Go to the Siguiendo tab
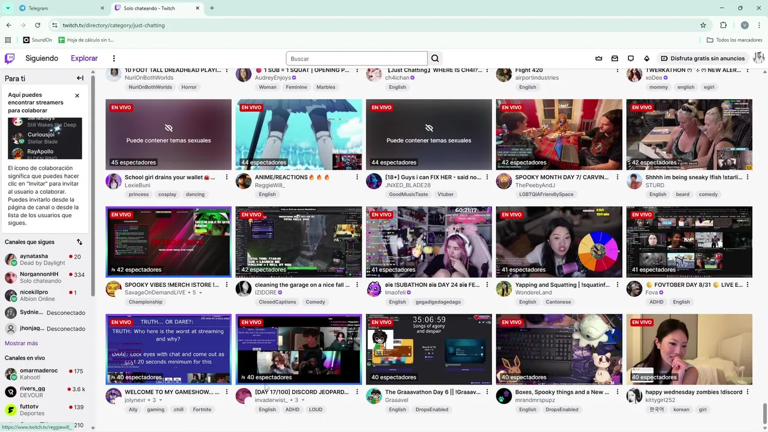 click(x=41, y=58)
